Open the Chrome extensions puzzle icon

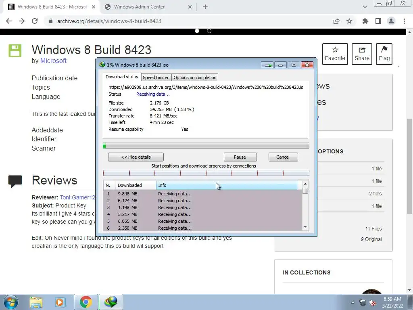[x=365, y=21]
